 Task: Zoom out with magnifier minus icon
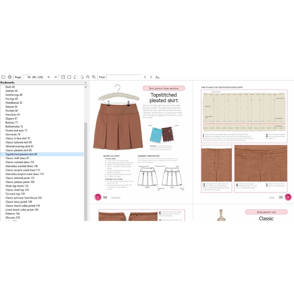88,77
